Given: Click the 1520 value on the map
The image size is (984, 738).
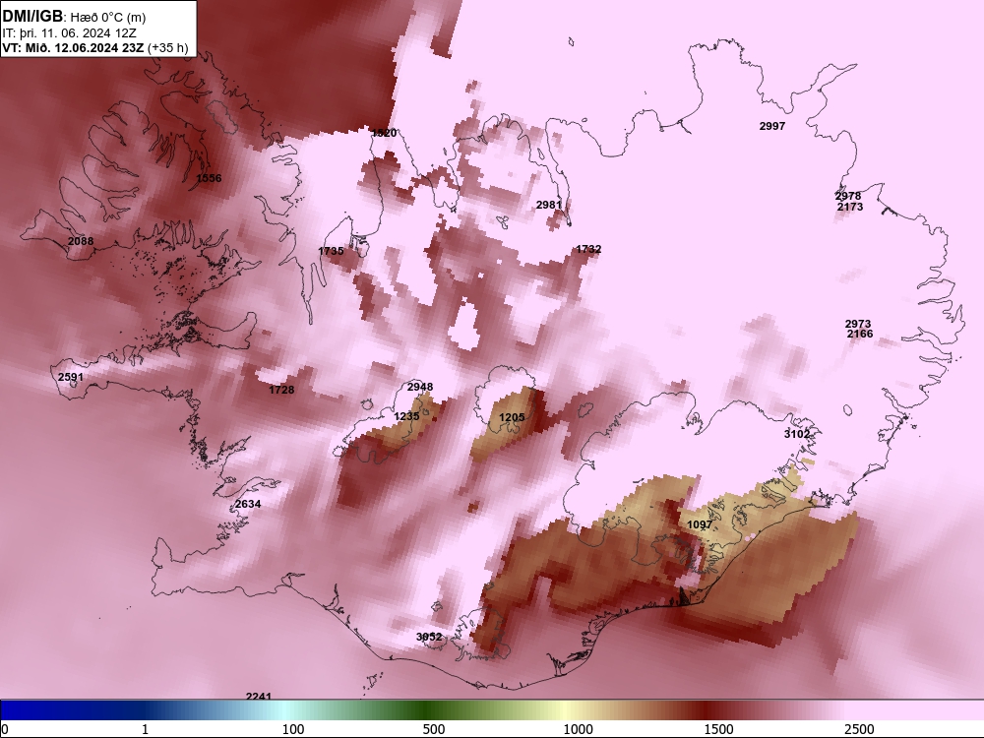Looking at the screenshot, I should [384, 133].
